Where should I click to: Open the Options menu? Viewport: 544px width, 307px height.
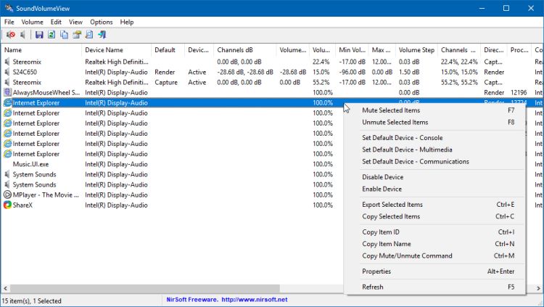(101, 22)
